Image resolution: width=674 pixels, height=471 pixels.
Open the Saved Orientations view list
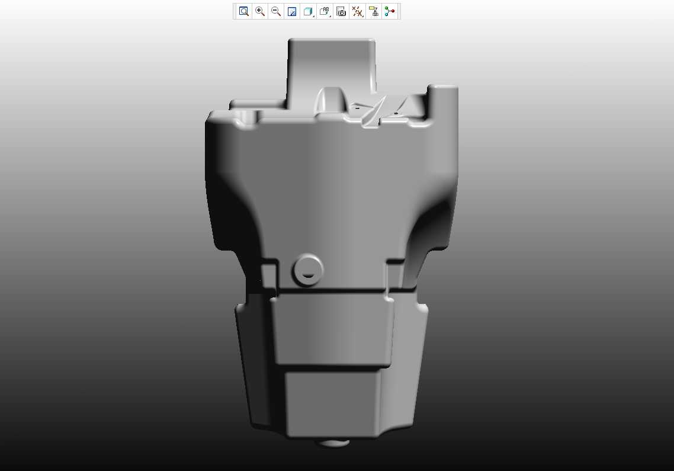point(325,12)
